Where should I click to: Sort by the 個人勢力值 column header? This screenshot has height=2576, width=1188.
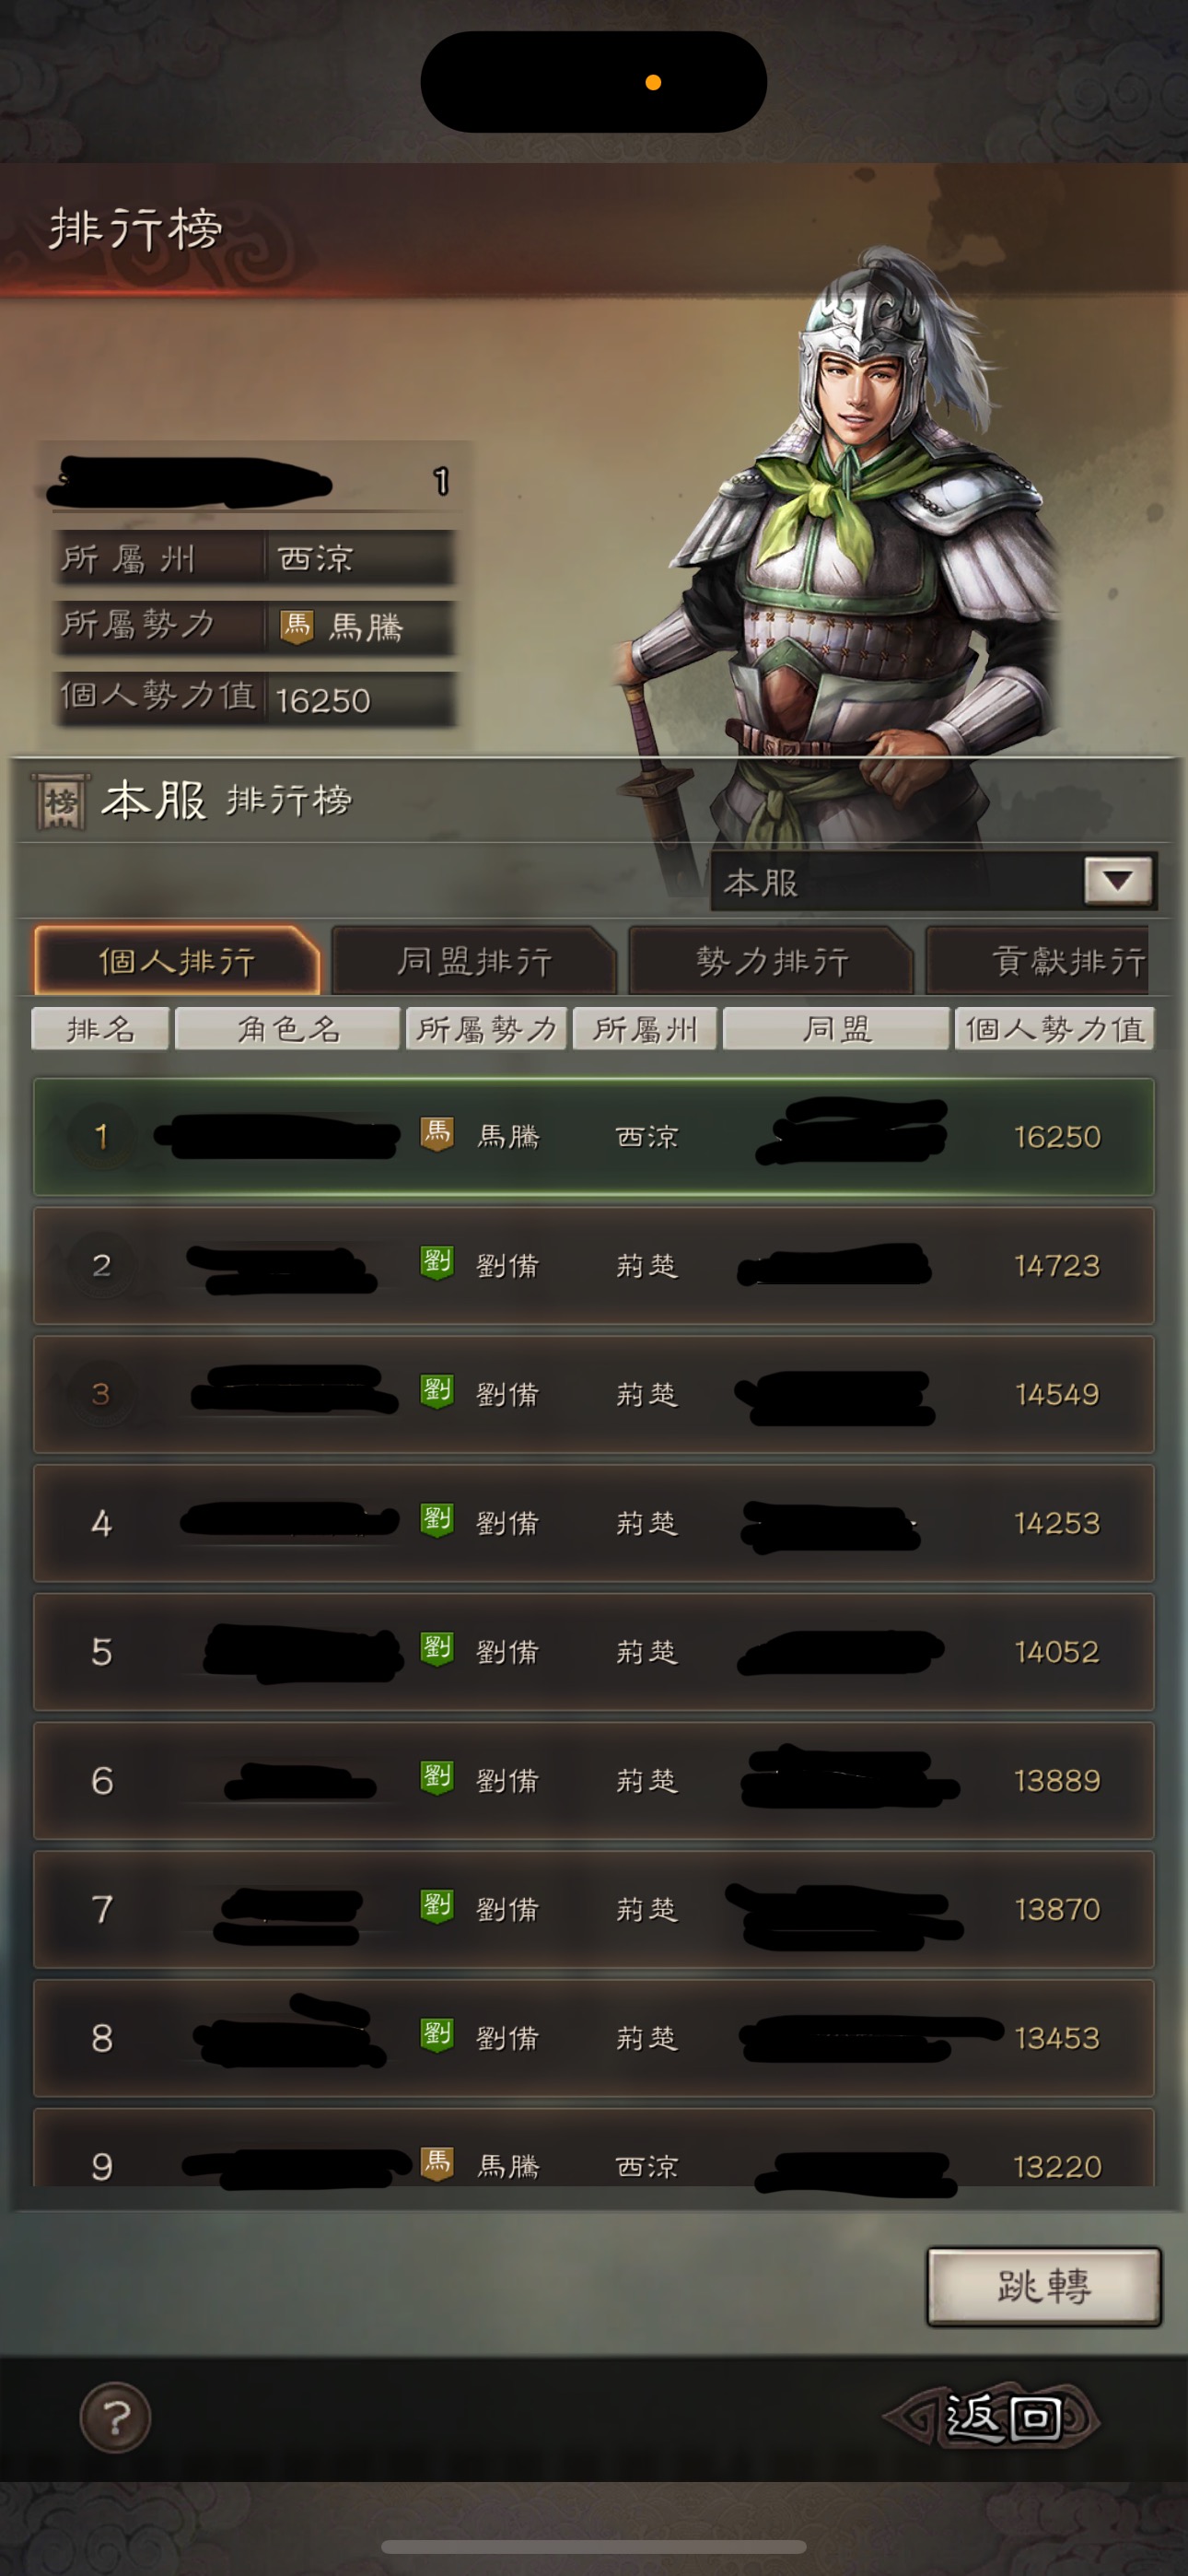pyautogui.click(x=1054, y=1029)
